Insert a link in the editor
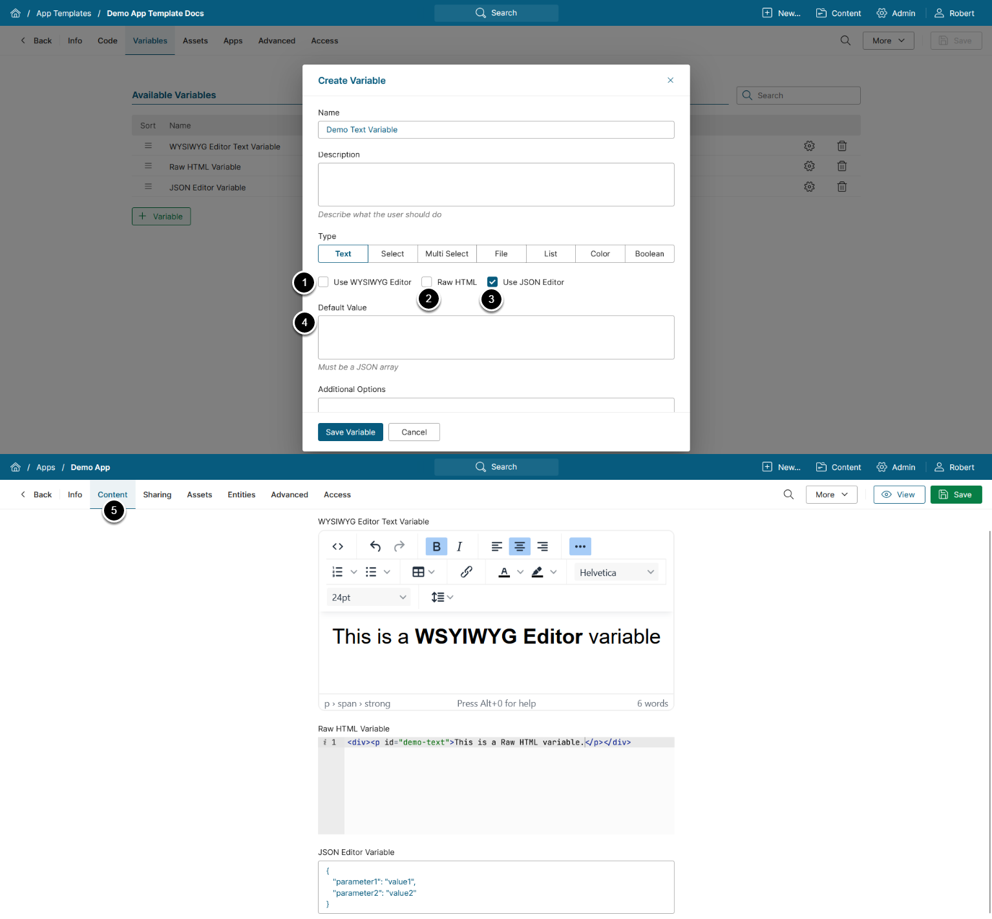Image resolution: width=992 pixels, height=919 pixels. point(467,572)
